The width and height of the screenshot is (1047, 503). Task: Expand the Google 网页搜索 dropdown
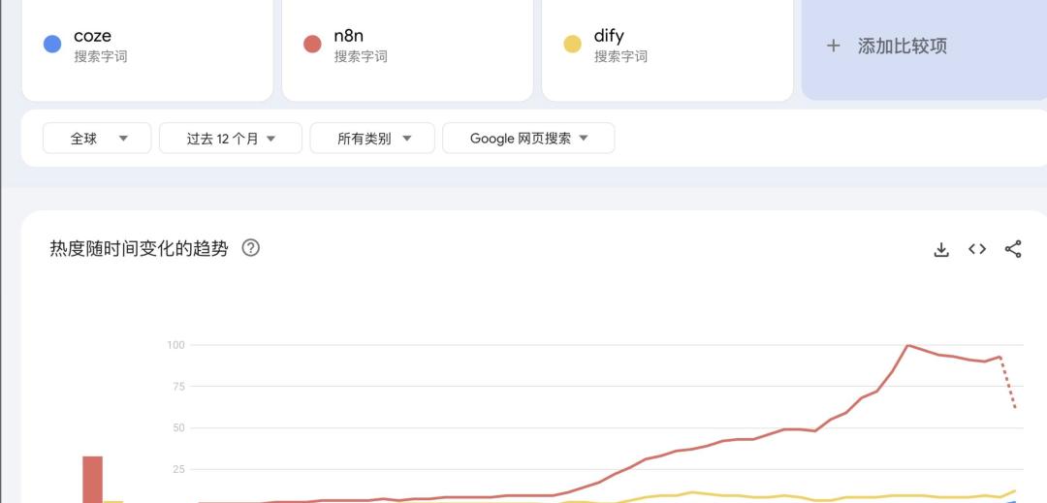[528, 138]
